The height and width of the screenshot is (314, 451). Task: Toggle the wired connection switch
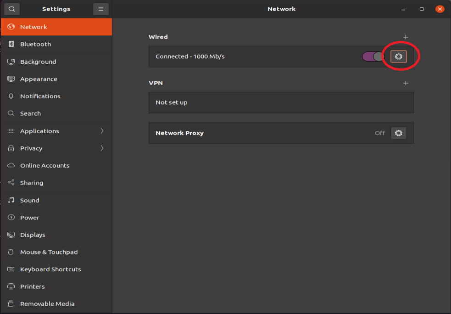(373, 56)
